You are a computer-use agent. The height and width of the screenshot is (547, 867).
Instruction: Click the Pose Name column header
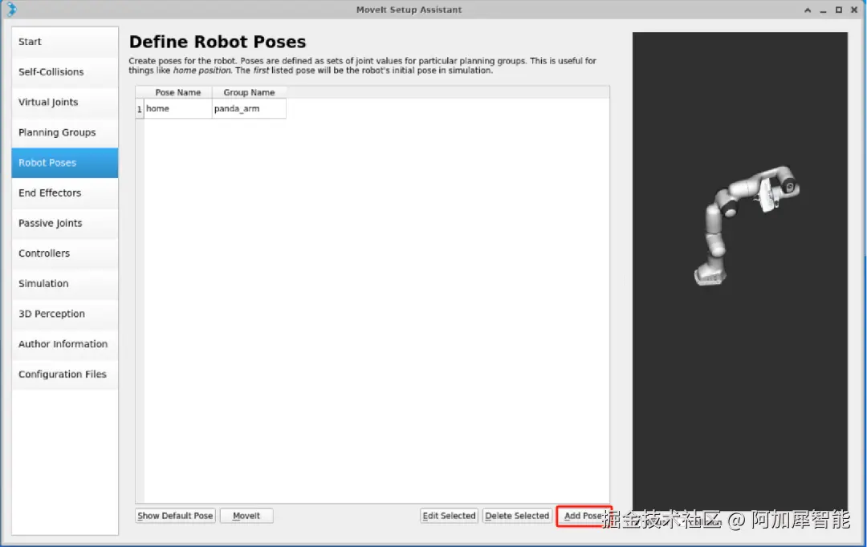[x=178, y=93]
